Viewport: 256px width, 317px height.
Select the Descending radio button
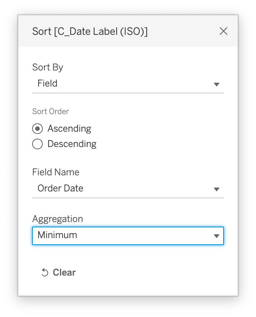pos(37,144)
